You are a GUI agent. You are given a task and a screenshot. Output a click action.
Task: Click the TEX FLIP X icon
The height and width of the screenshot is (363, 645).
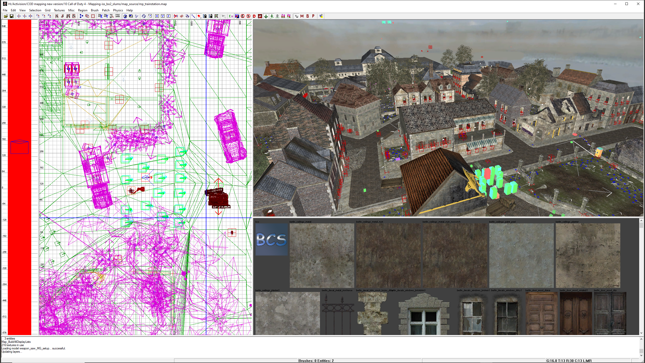tap(100, 16)
